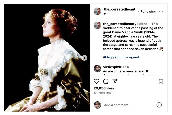Click the "17 hours ago" post timestamp
Screen dimensions: 172x115
point(103,93)
